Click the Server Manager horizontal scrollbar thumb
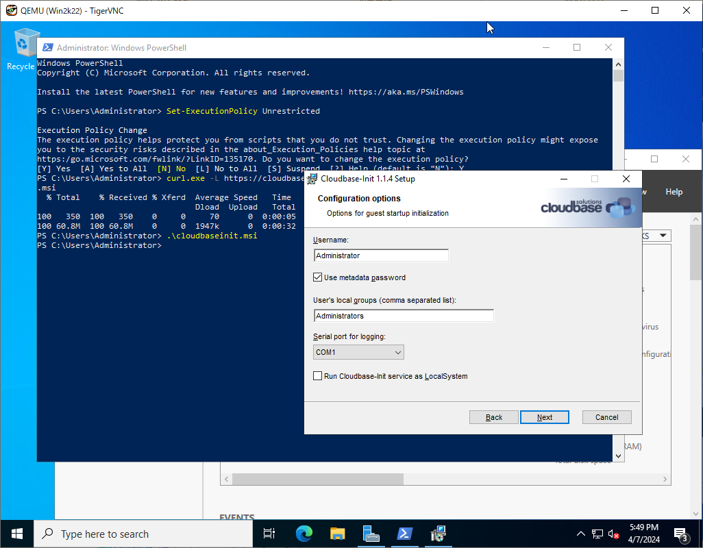This screenshot has height=548, width=703. point(317,479)
